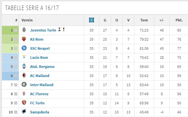The width and height of the screenshot is (188, 117).
Task: Open the Lazio Rom club link
Action: point(39,58)
